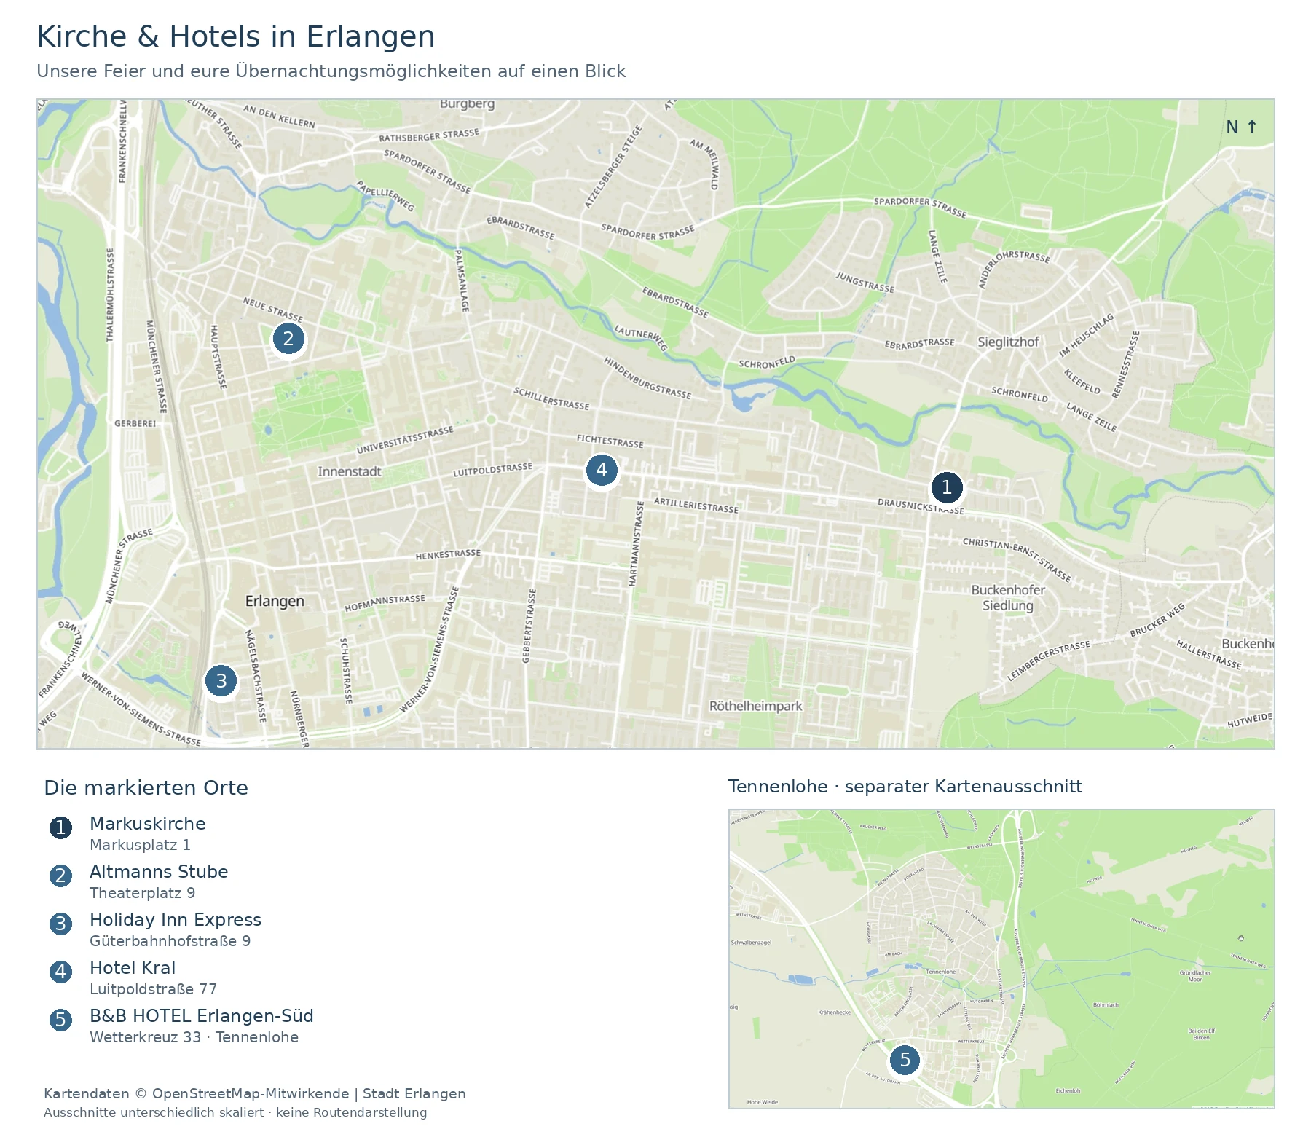This screenshot has height=1129, width=1311.
Task: Click the Buckenhofer Siedlung map label
Action: 1008,597
